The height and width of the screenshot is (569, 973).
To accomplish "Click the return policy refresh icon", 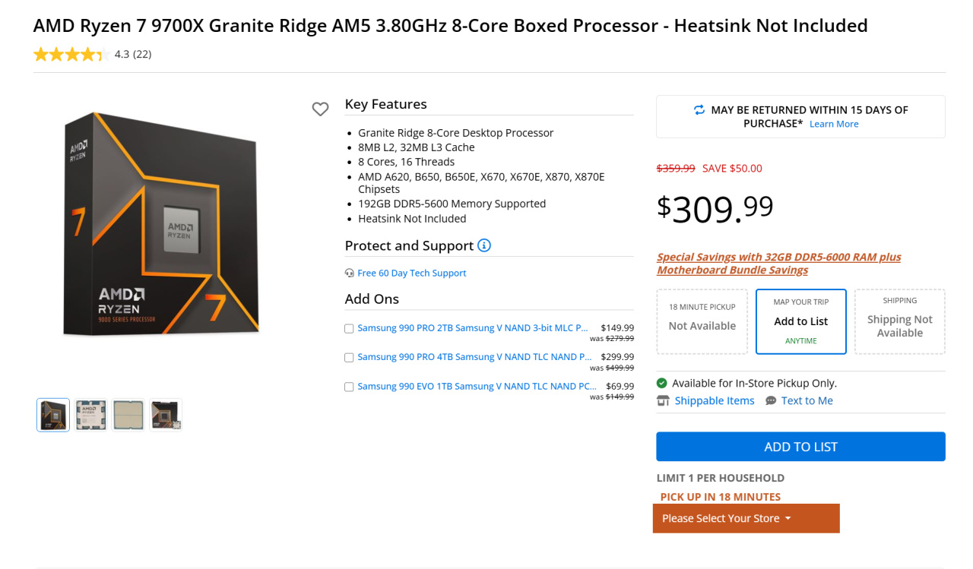I will point(699,110).
